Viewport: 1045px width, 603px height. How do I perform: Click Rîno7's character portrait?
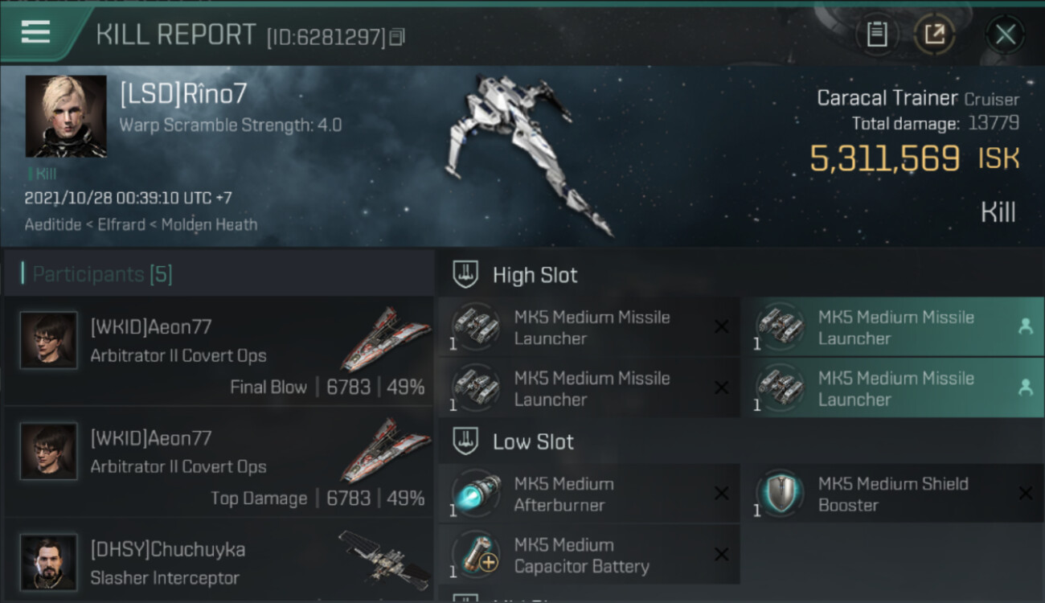tap(66, 116)
